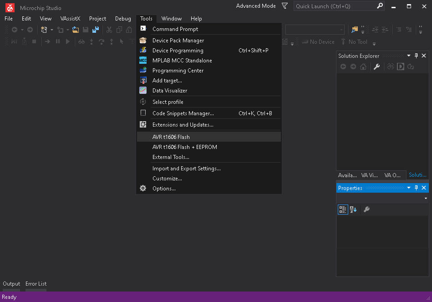Viewport: 432px width, 302px height.
Task: Click the Paste toolbar icon
Action: point(129,30)
